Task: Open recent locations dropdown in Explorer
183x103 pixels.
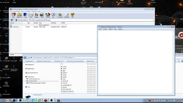Action: pyautogui.click(x=30, y=58)
